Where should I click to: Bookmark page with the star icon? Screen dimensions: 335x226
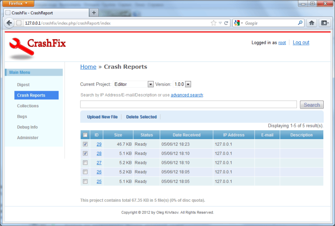coord(213,23)
